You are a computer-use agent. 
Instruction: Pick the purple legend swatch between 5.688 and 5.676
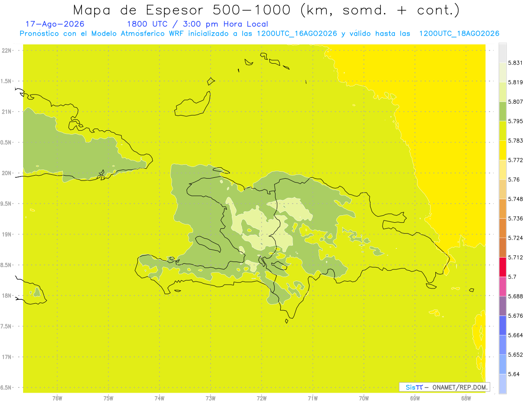(x=503, y=306)
